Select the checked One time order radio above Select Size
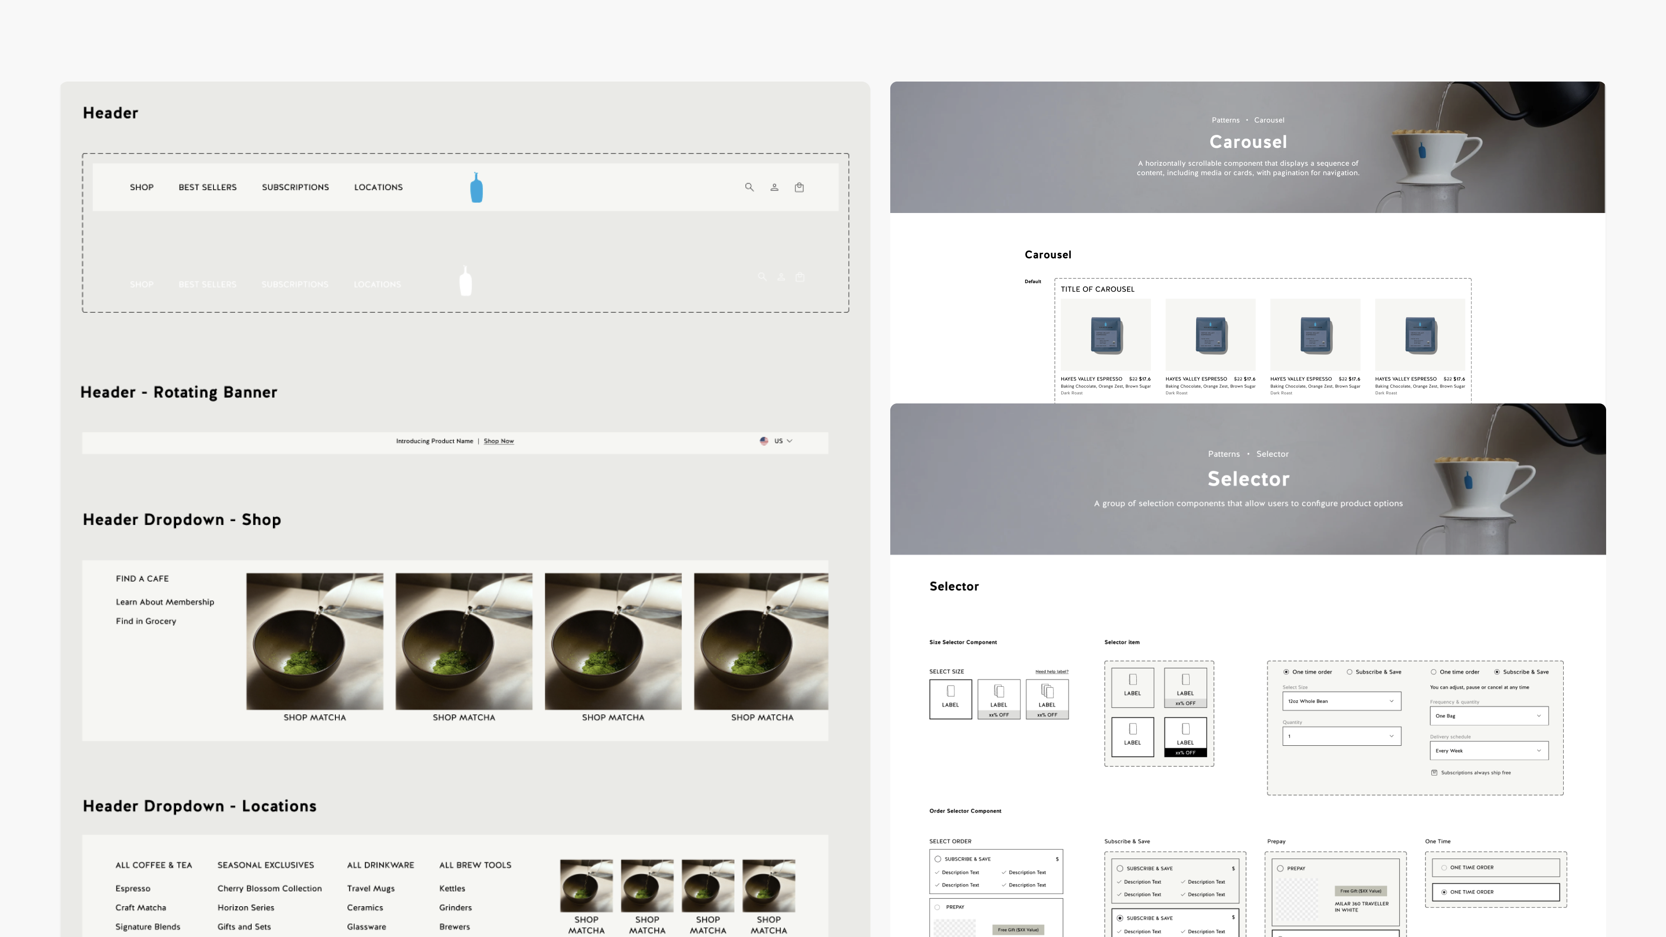Image resolution: width=1666 pixels, height=937 pixels. [1286, 672]
